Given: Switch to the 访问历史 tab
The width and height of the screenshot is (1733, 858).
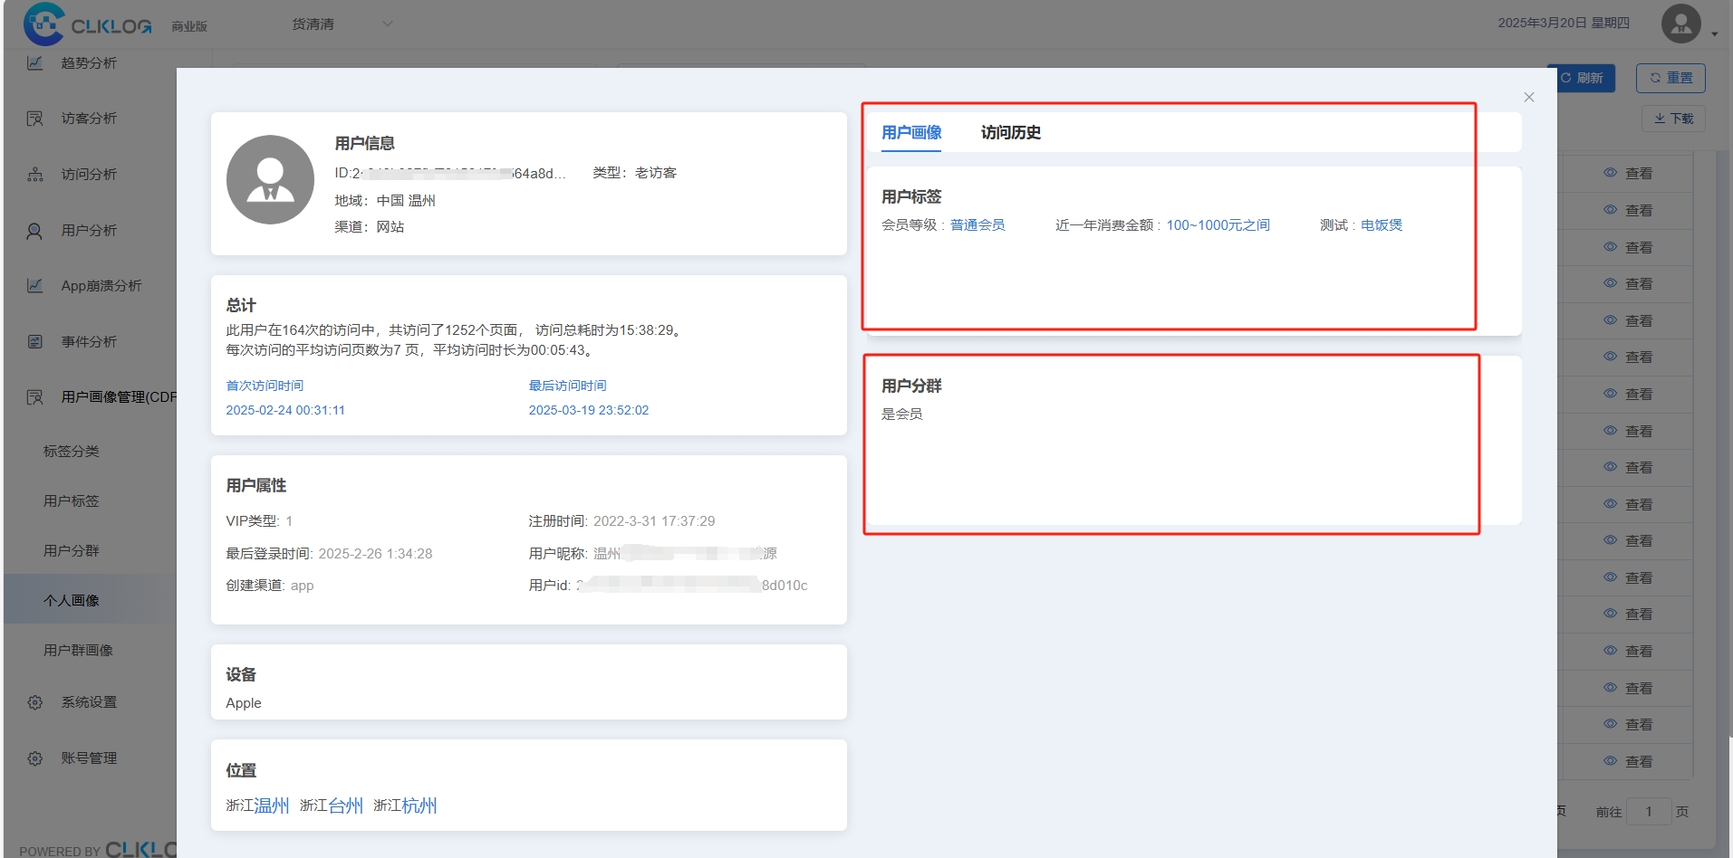Looking at the screenshot, I should pos(1010,132).
